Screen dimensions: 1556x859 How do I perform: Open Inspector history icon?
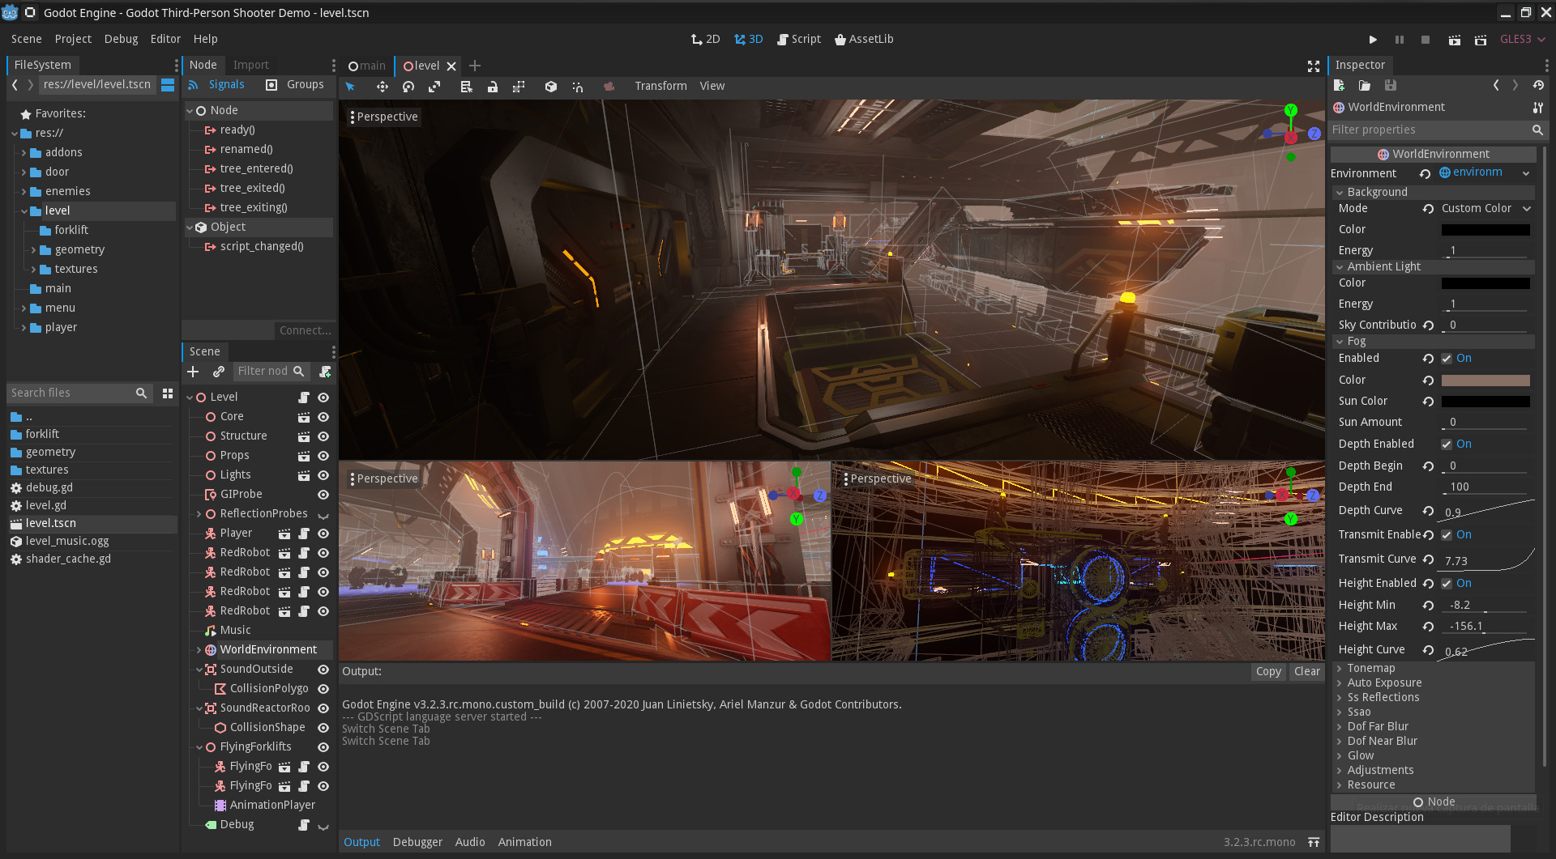(1538, 85)
